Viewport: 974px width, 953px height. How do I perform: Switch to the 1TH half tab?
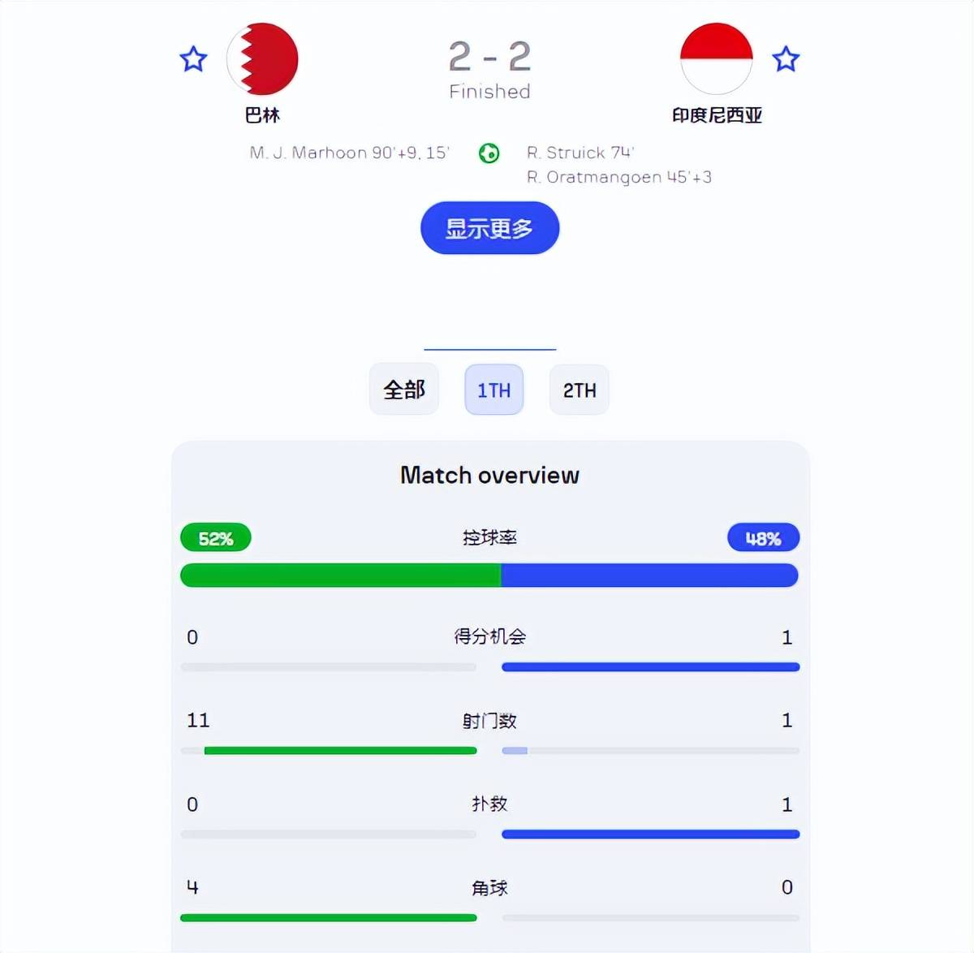(x=493, y=390)
